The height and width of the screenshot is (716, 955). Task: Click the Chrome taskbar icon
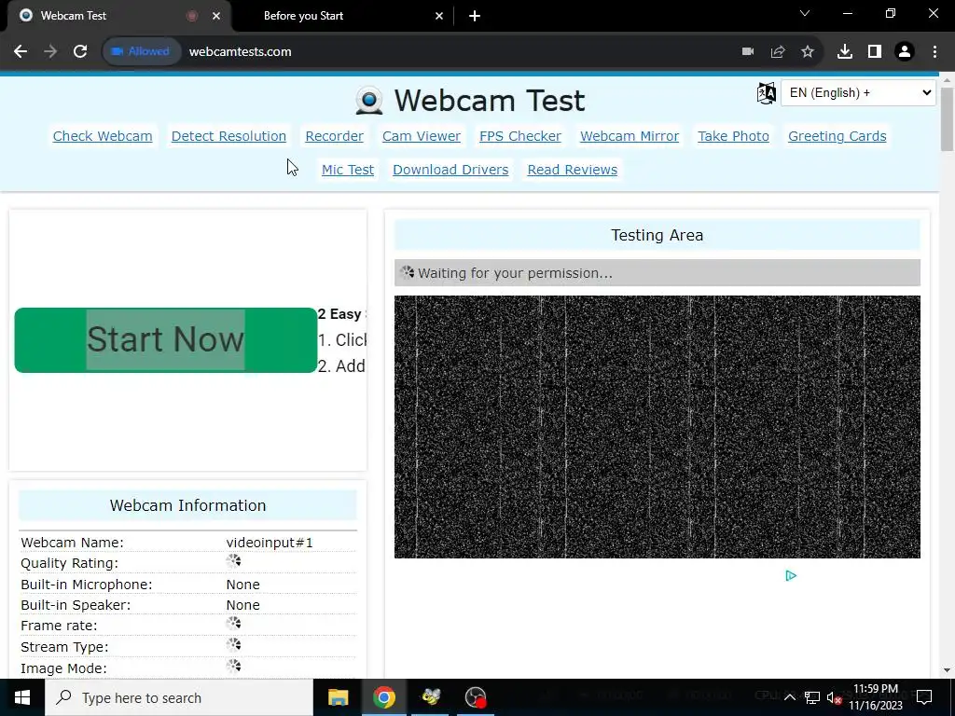tap(383, 697)
